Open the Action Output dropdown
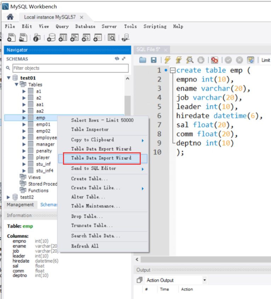This screenshot has width=271, height=299. (x=204, y=280)
